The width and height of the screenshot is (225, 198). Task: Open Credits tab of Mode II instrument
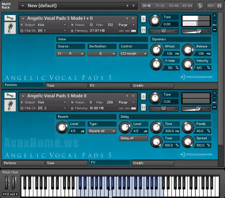[153, 163]
